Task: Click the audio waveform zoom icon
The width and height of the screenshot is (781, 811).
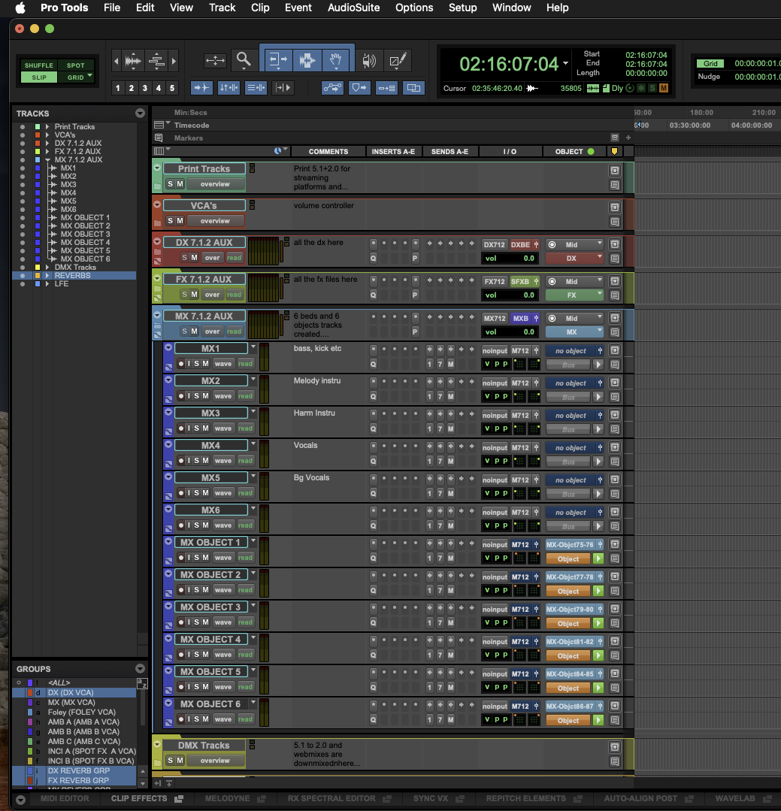Action: tap(134, 61)
